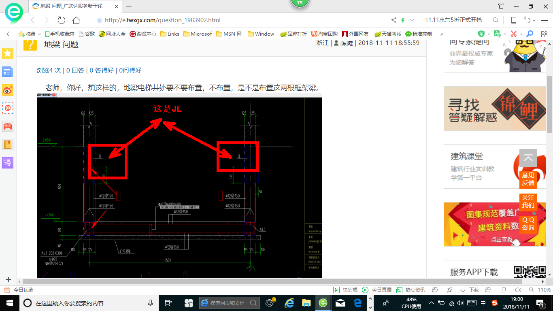Collapse the bookmarks bar left toggle arrow

pyautogui.click(x=9, y=34)
